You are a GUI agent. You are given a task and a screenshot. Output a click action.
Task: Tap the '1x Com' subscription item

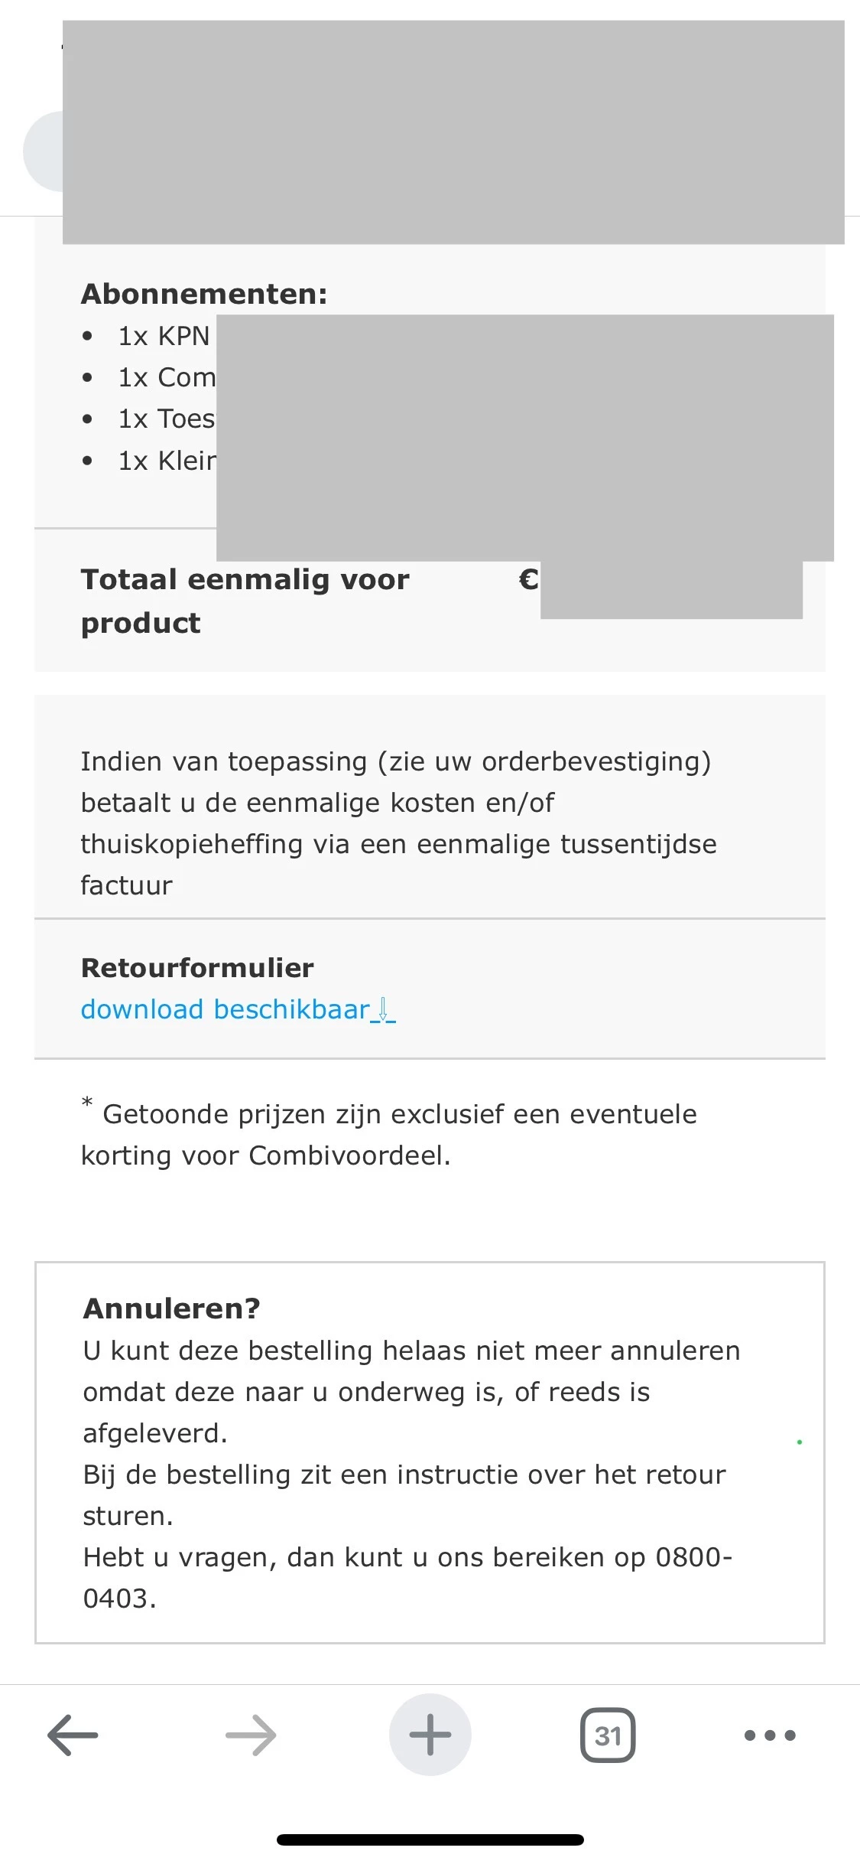167,377
